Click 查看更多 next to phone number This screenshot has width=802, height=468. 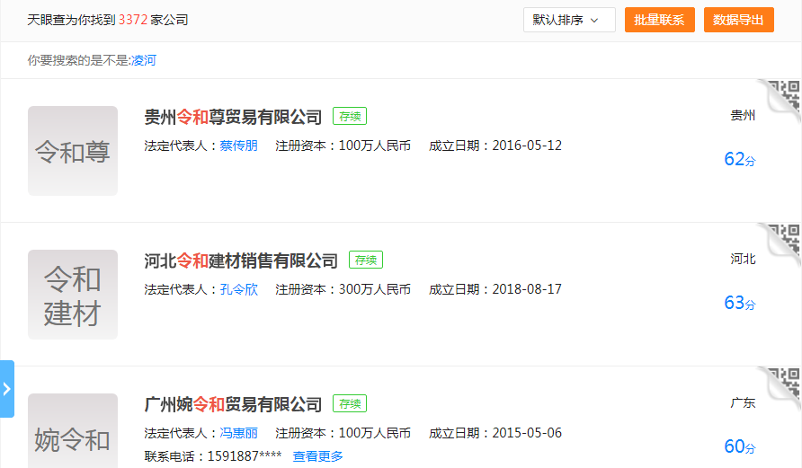click(317, 456)
